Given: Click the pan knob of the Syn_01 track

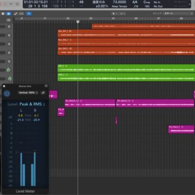Looking at the screenshot, I should (x=9, y=35).
